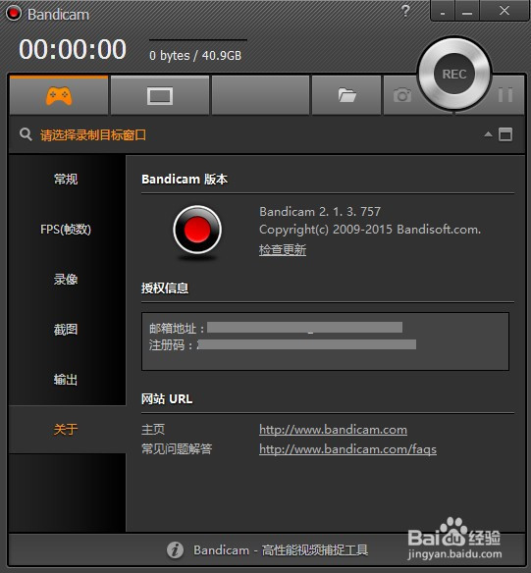
Task: Switch to game recording mode gamepad tab
Action: click(59, 96)
